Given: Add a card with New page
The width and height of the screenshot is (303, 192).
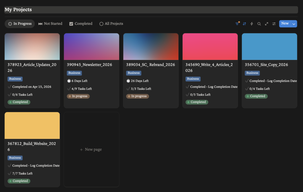Looking at the screenshot, I should [91, 150].
